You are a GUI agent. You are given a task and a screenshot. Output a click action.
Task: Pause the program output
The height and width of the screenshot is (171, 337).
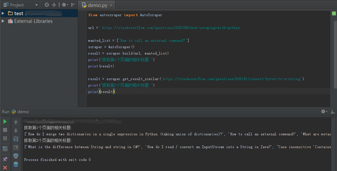(5, 138)
